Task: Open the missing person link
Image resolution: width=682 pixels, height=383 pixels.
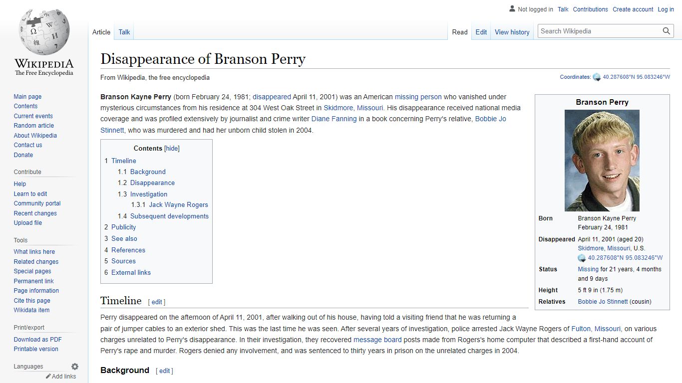Action: (418, 97)
